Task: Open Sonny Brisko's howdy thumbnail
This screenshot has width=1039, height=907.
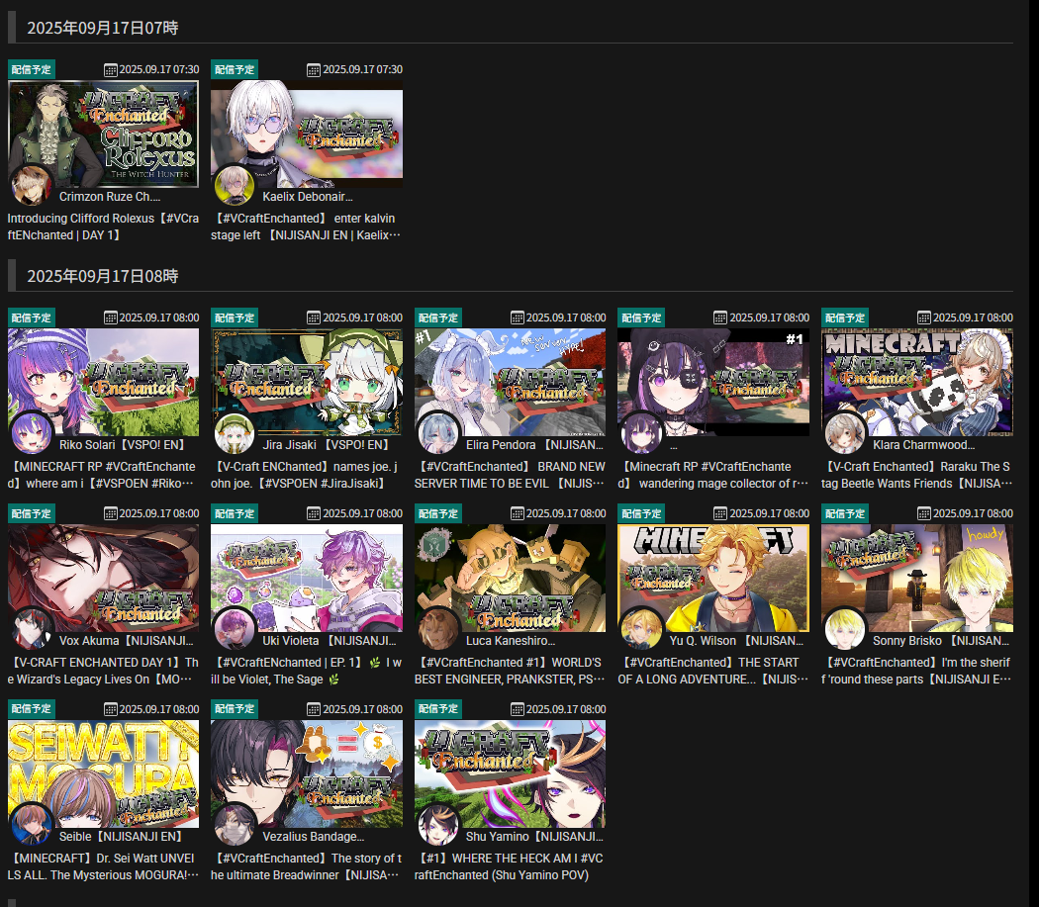Action: click(x=917, y=578)
